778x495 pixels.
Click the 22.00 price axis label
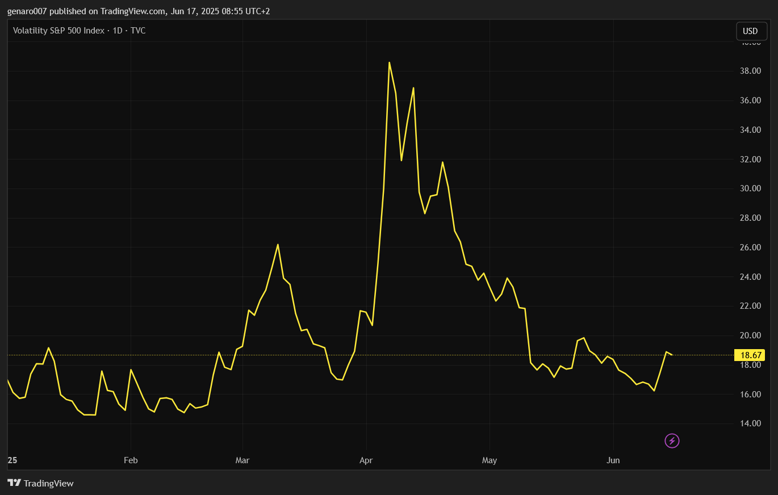[x=751, y=306]
